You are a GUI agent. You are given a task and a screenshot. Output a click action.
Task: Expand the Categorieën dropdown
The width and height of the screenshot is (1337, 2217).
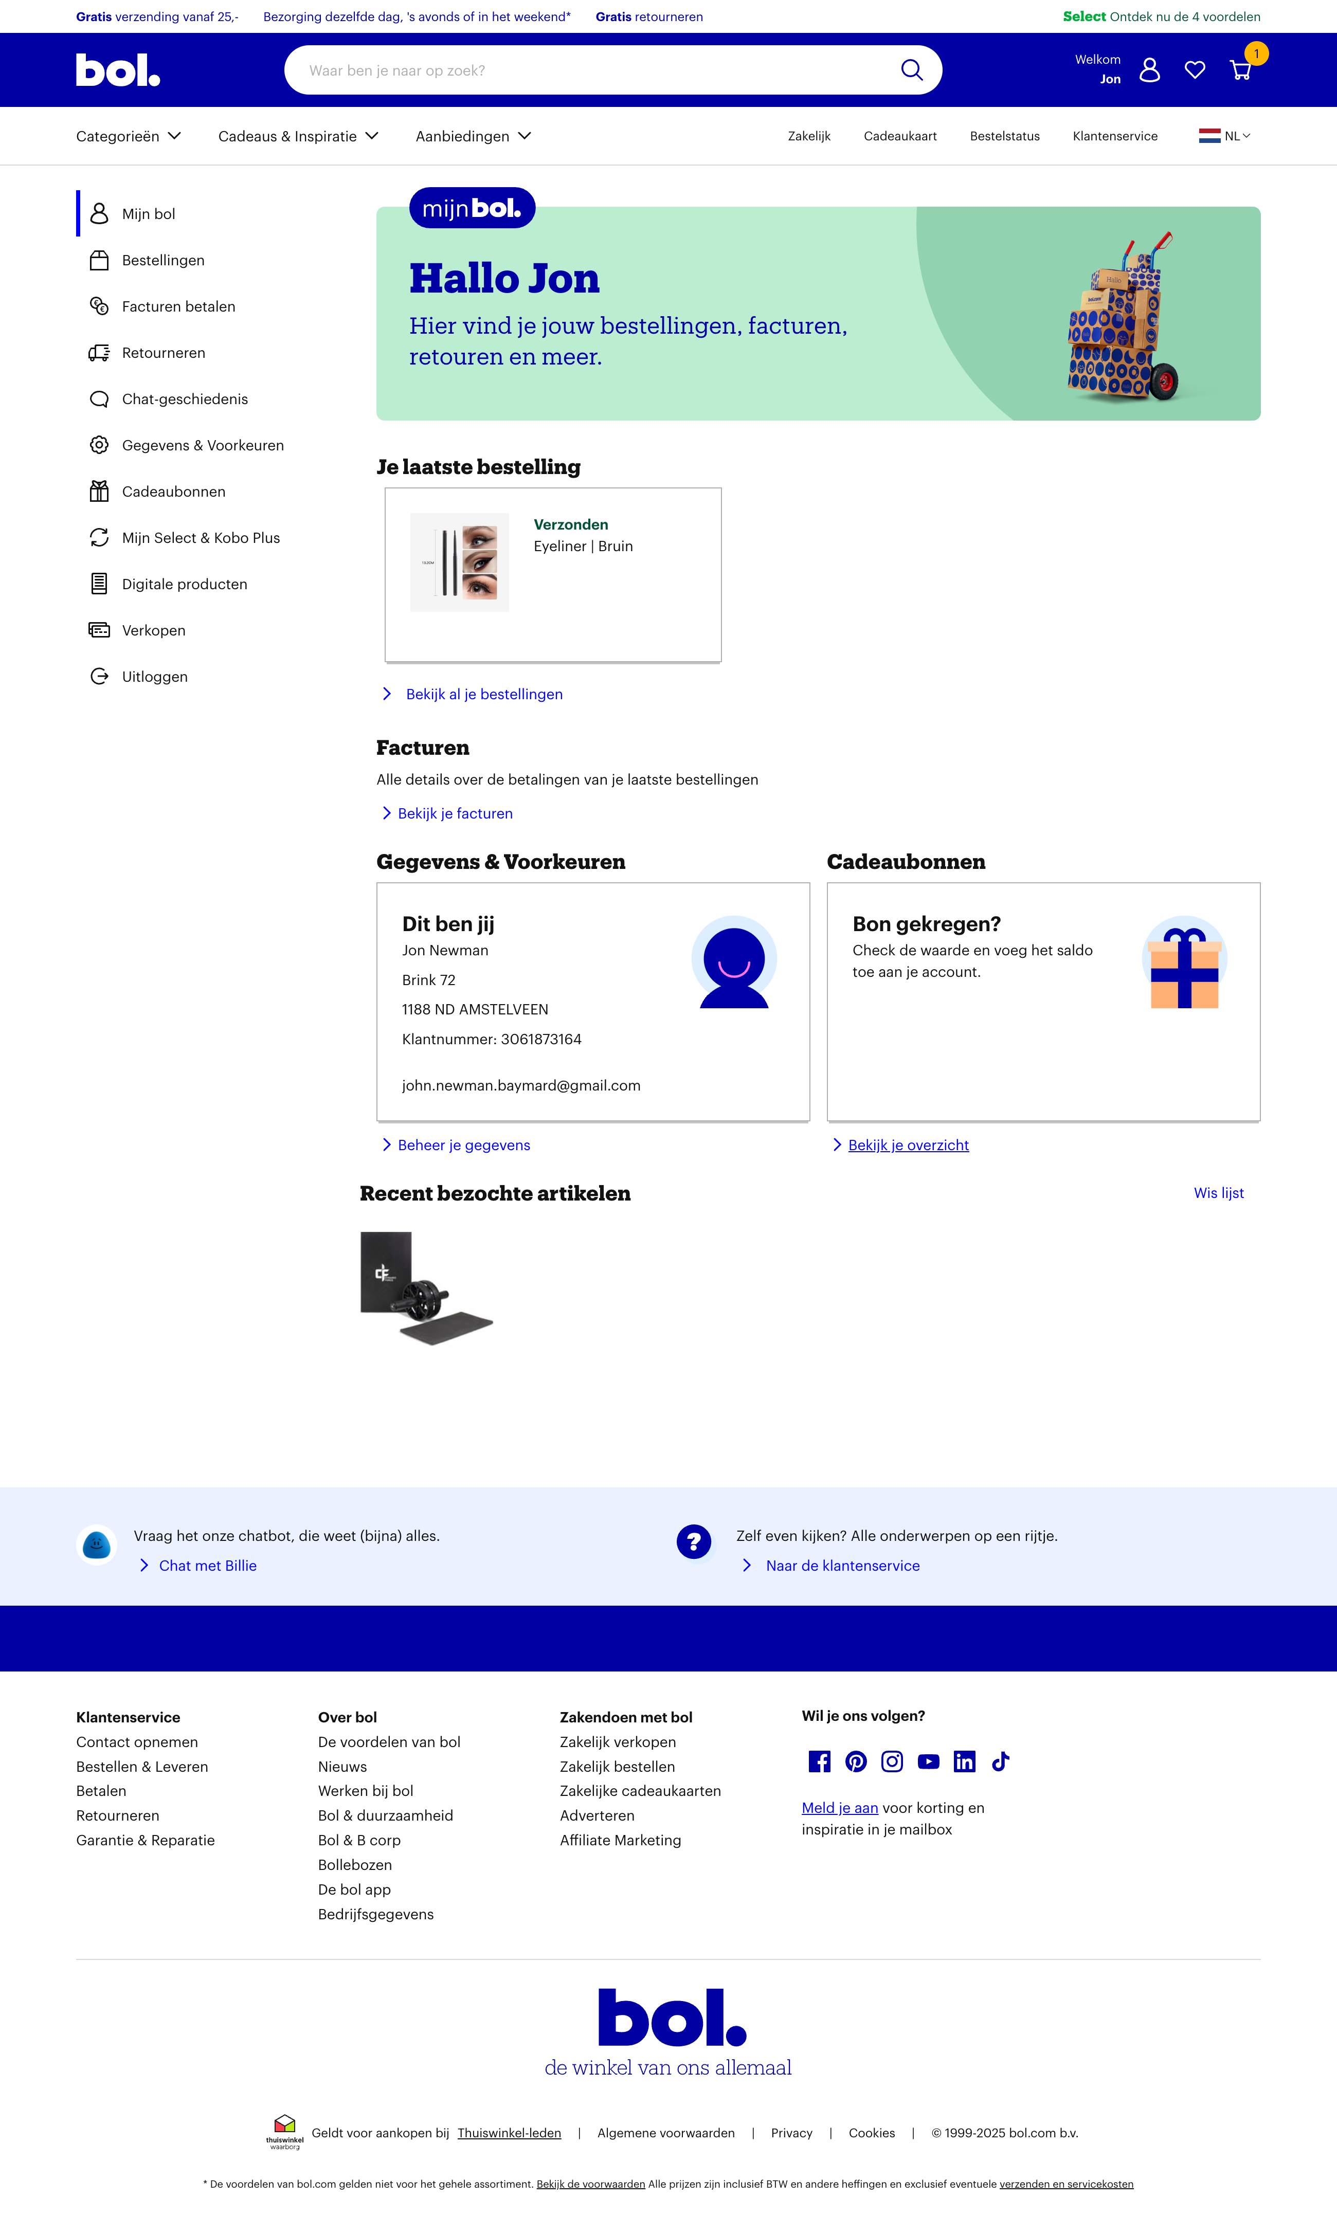coord(128,136)
